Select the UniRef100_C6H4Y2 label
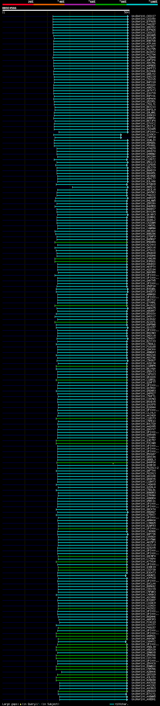The width and height of the screenshot is (160, 706). point(143,641)
